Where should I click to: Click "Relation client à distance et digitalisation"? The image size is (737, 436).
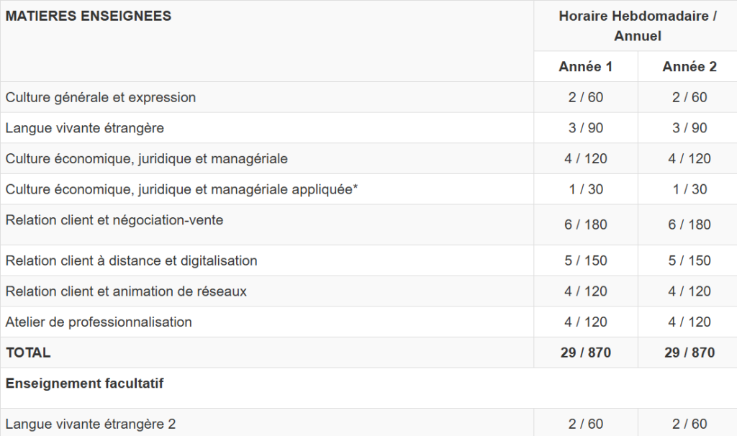tap(132, 260)
